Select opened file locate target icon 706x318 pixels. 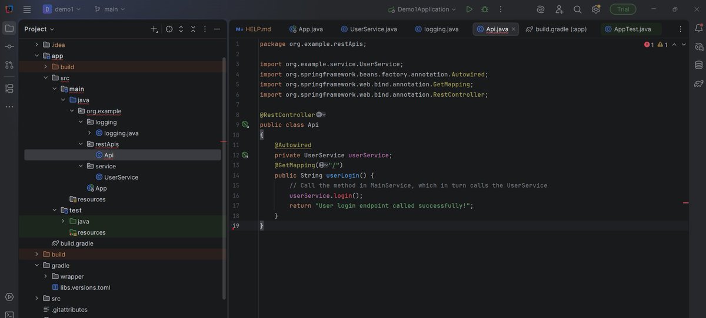coord(169,29)
